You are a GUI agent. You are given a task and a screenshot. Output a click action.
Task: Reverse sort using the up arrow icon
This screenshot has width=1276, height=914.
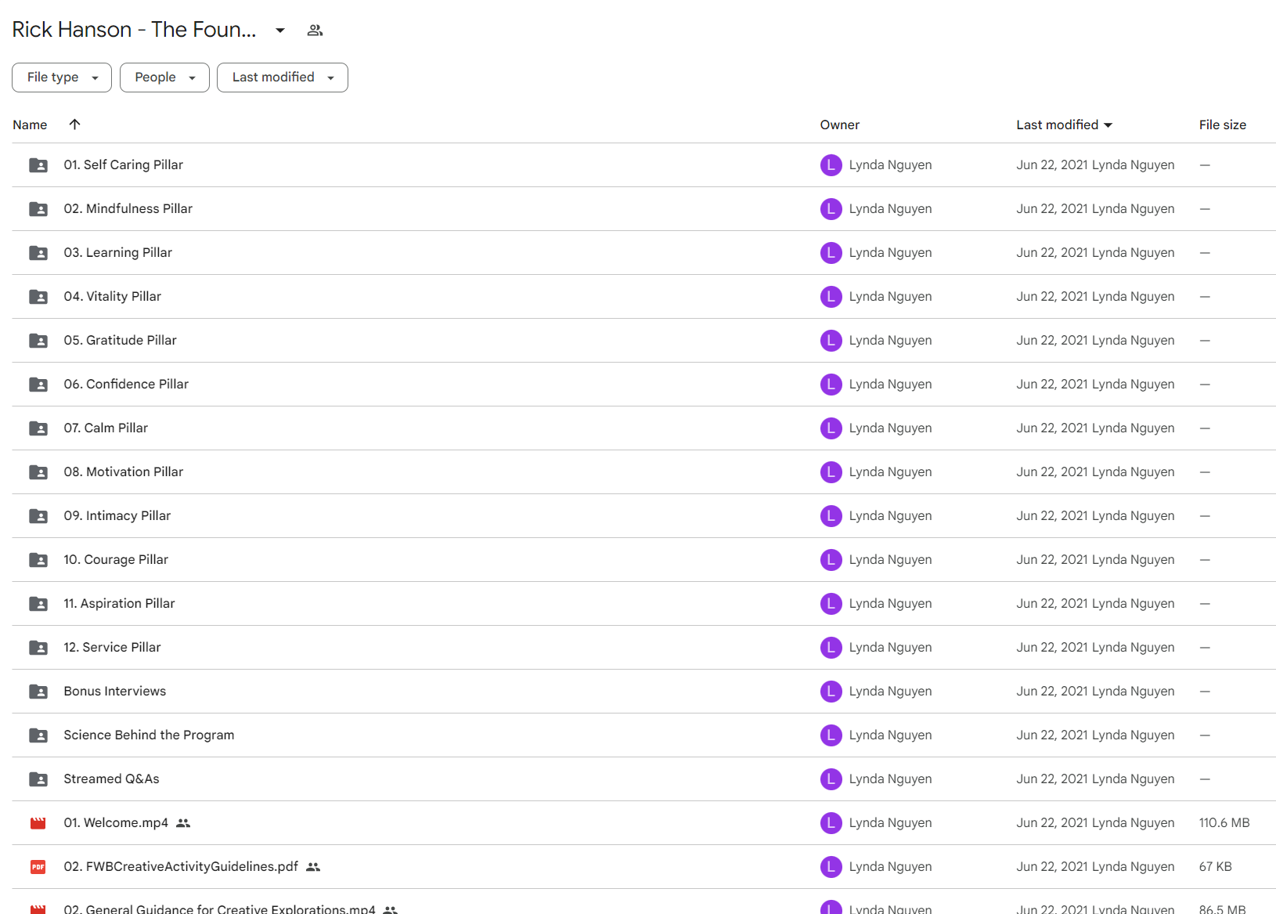(74, 125)
